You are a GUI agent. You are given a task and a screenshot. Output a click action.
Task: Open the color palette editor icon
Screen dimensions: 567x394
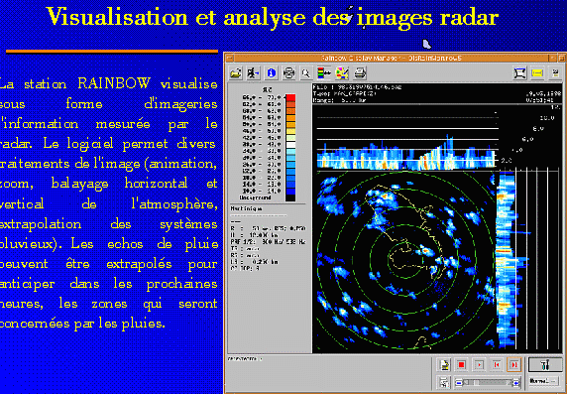(x=342, y=73)
